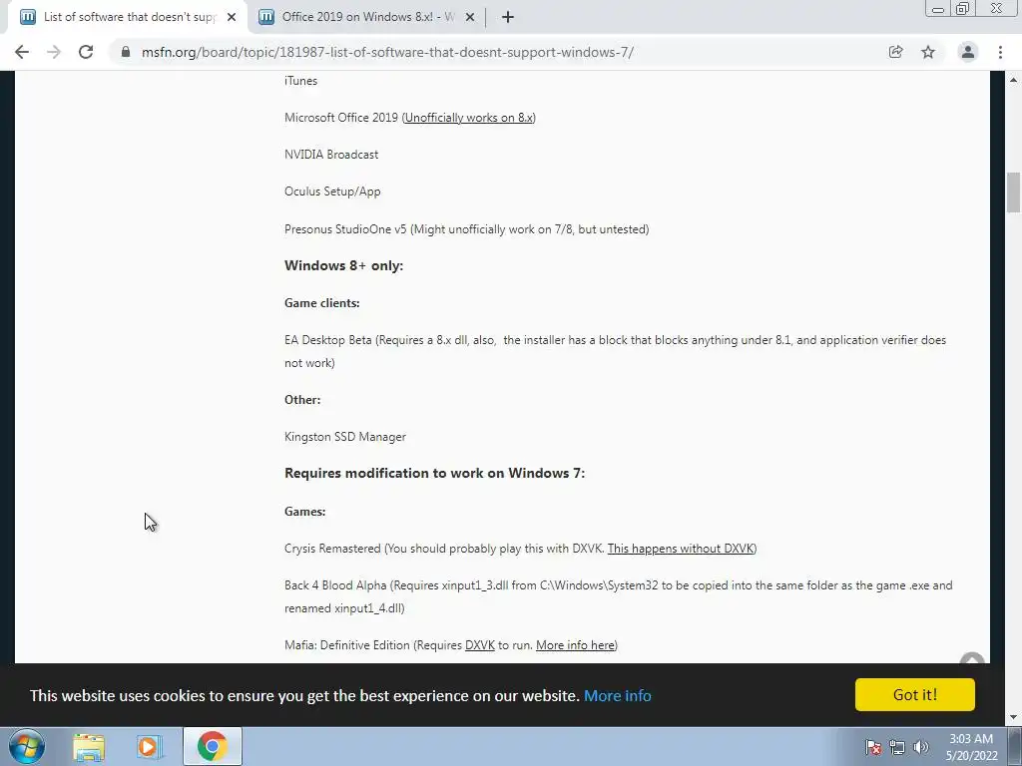
Task: Open 'More info here' link
Action: [575, 645]
